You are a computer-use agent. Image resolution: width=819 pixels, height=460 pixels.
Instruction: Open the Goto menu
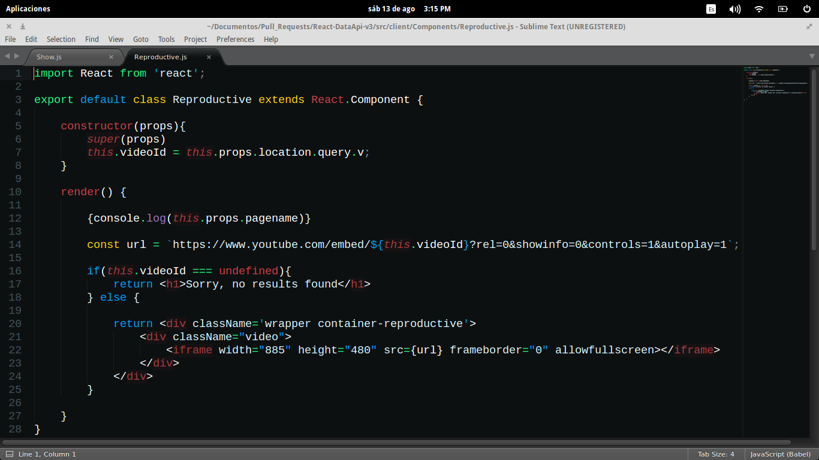[141, 40]
